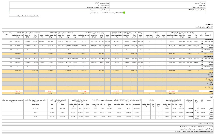Image resolution: width=216 pixels, height=136 pixels.
Task: Click the 'کلیه مبالغ درج شده به میلیون ریال' note box
Action: [24, 16]
